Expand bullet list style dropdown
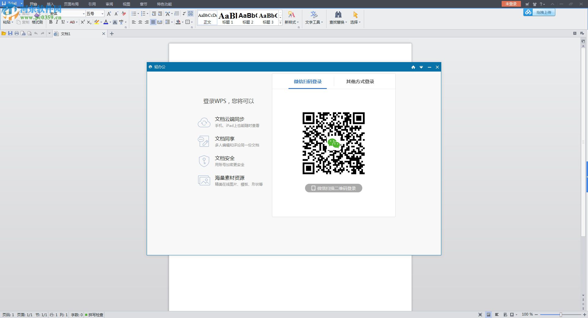 [x=138, y=14]
